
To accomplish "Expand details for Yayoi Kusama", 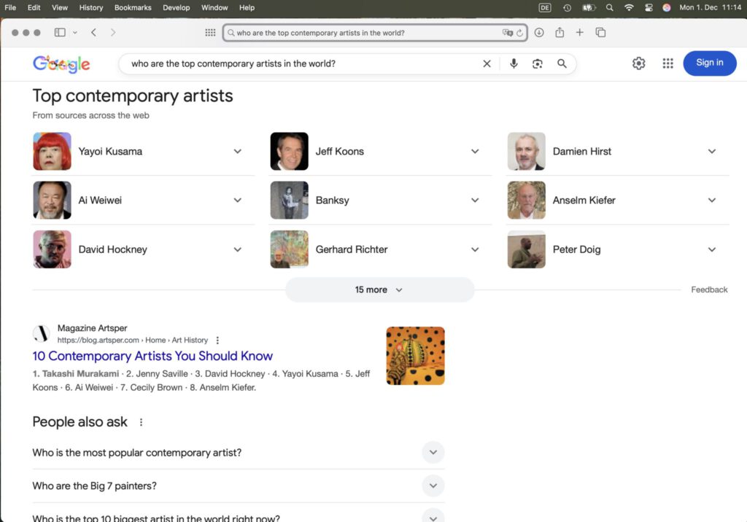I will (238, 151).
